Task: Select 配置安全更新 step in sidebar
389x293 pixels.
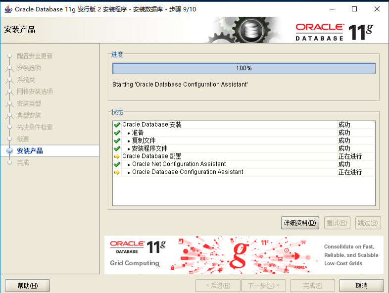Action: click(x=35, y=56)
